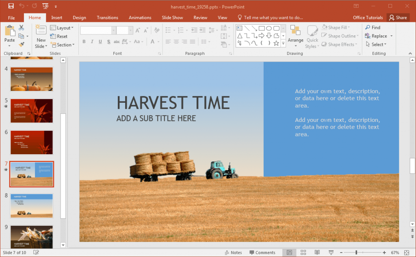Switch to the Animations tab
The image size is (416, 257).
(140, 17)
